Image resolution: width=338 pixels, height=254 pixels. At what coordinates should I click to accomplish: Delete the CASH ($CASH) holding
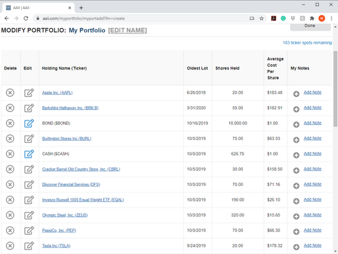pyautogui.click(x=10, y=154)
